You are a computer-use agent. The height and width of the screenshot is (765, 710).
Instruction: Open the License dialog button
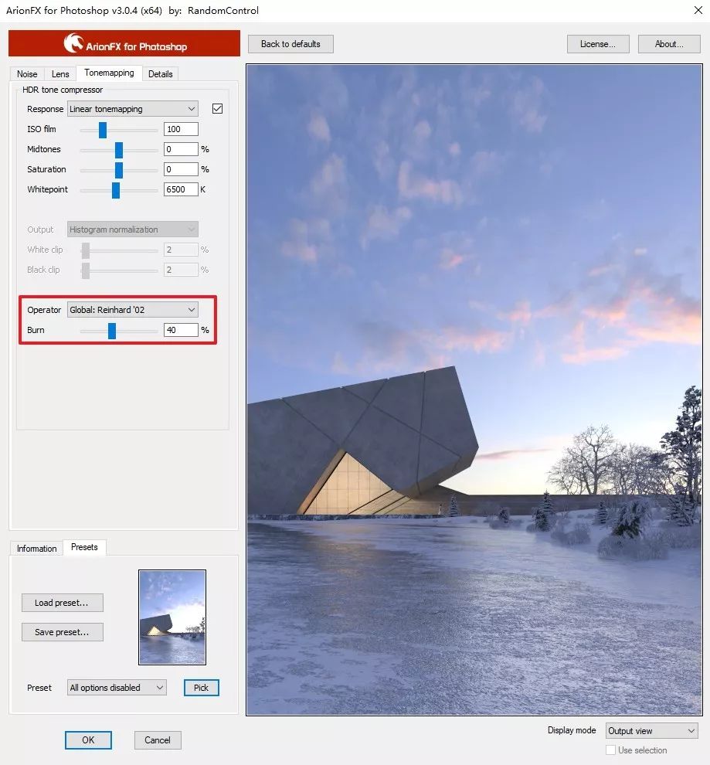[x=597, y=44]
